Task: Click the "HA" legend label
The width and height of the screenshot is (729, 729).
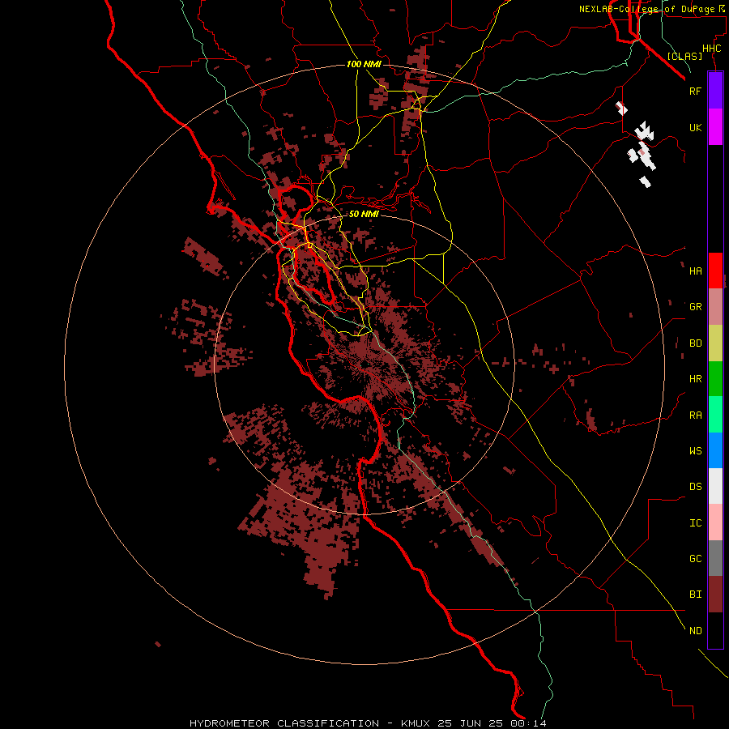Action: tap(695, 271)
